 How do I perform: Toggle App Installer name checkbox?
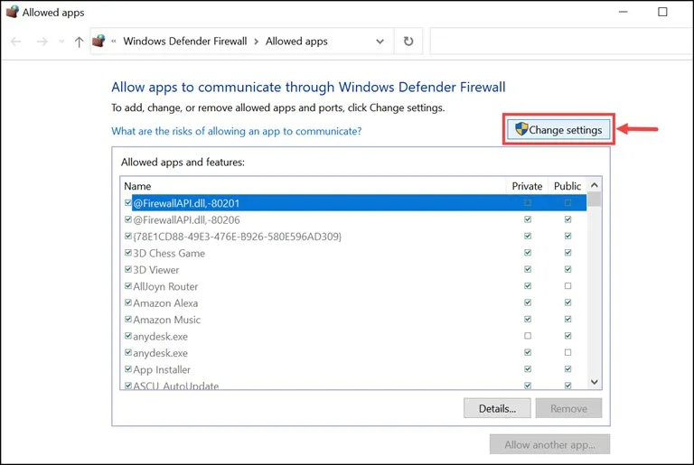[128, 369]
